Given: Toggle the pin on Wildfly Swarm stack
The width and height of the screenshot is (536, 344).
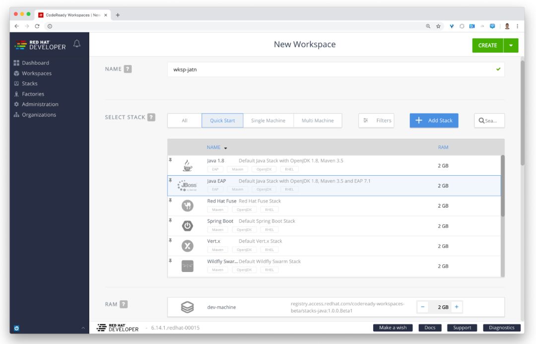Looking at the screenshot, I should 170,261.
